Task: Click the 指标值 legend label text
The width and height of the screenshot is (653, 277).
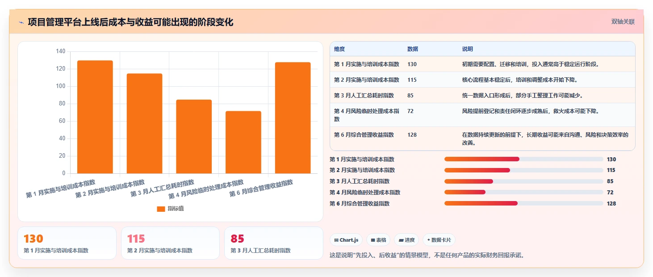Action: [x=176, y=209]
